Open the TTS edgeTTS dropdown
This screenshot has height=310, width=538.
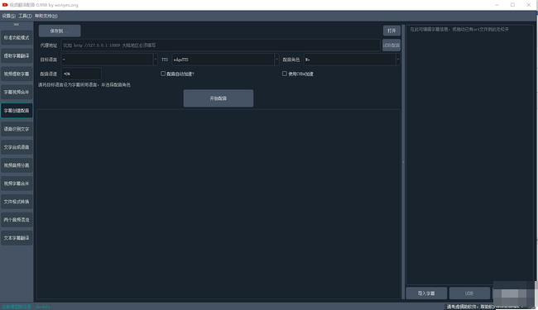tap(225, 60)
